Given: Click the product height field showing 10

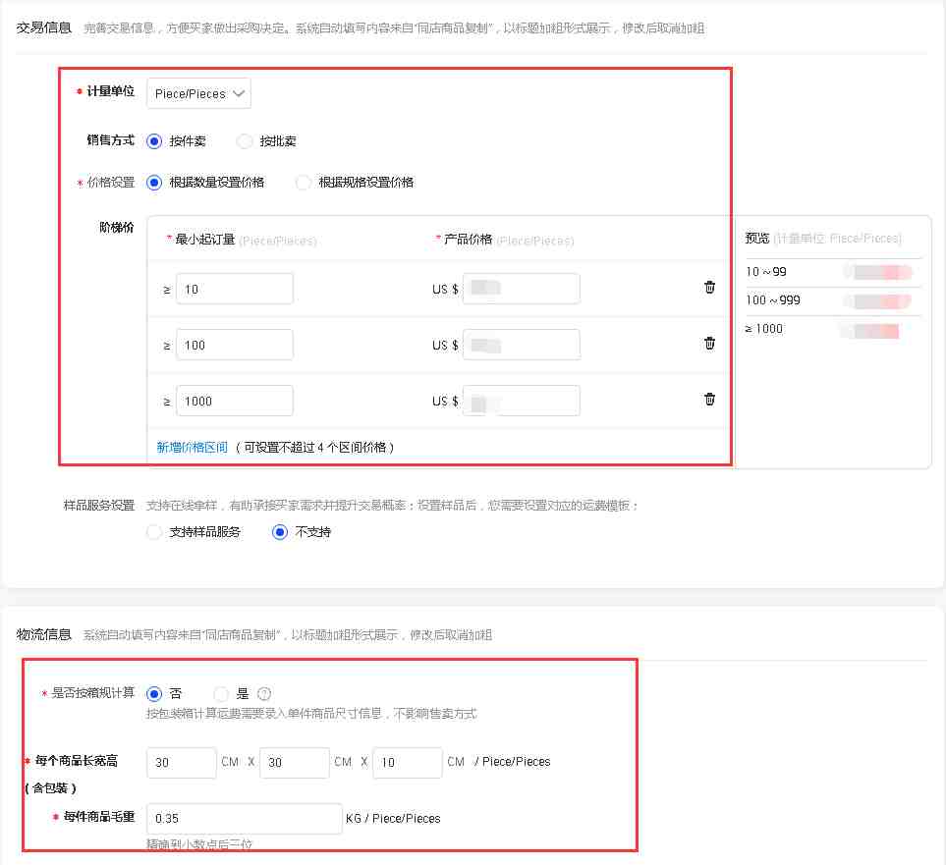Looking at the screenshot, I should point(408,763).
